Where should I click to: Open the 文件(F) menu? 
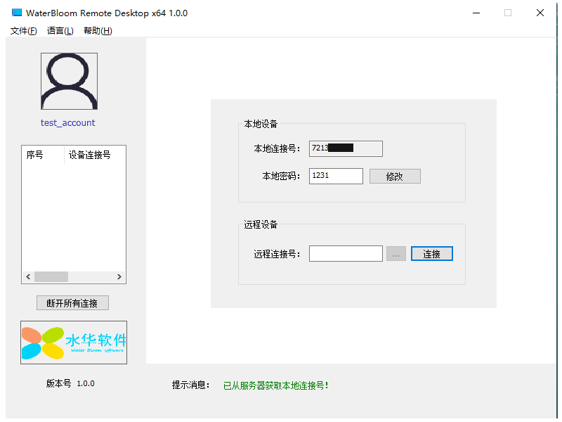(23, 31)
